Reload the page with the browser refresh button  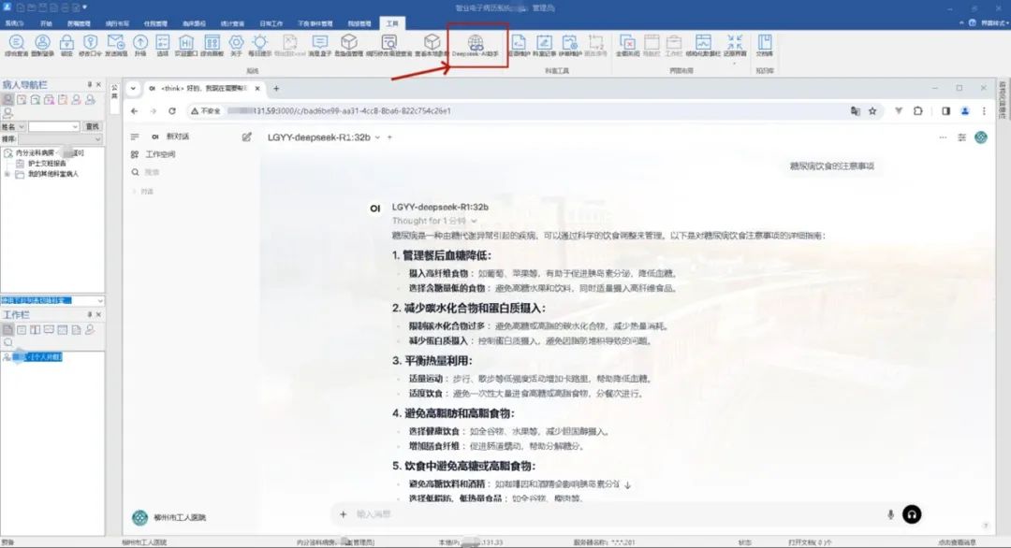(172, 110)
